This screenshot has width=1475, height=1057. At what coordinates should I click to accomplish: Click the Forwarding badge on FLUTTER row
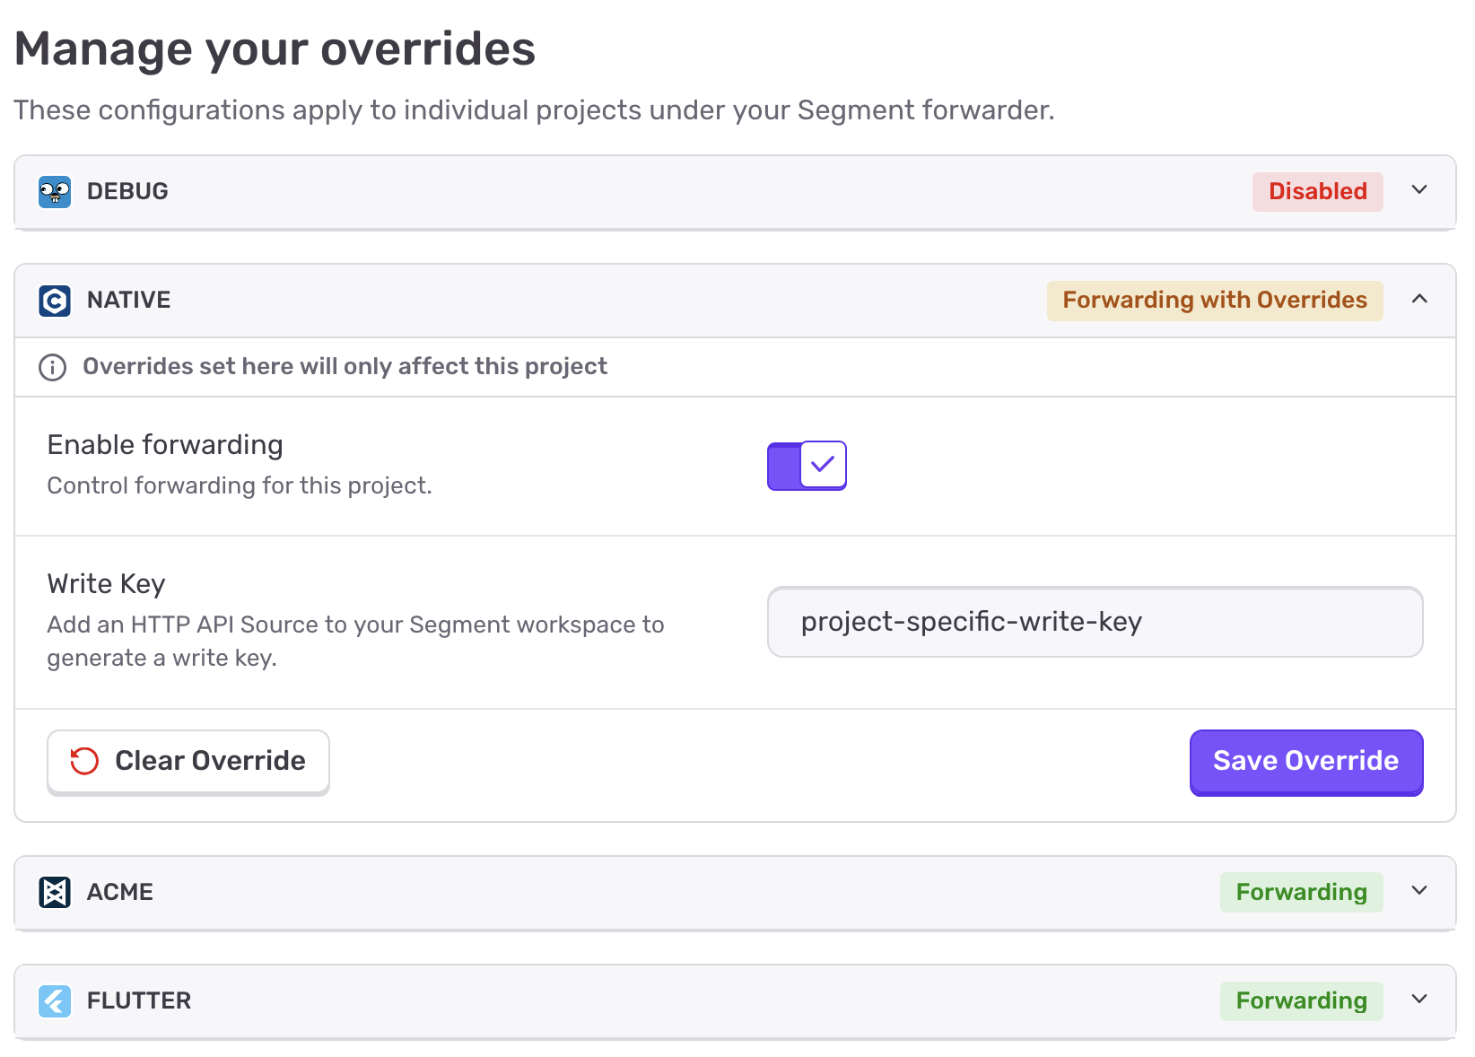tap(1301, 1000)
